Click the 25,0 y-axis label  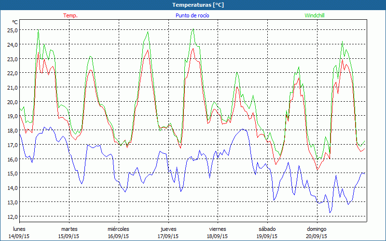pos(13,30)
